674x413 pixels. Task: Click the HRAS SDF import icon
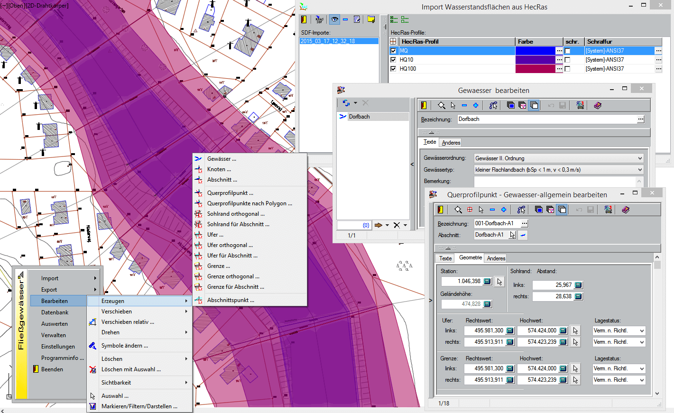[319, 19]
